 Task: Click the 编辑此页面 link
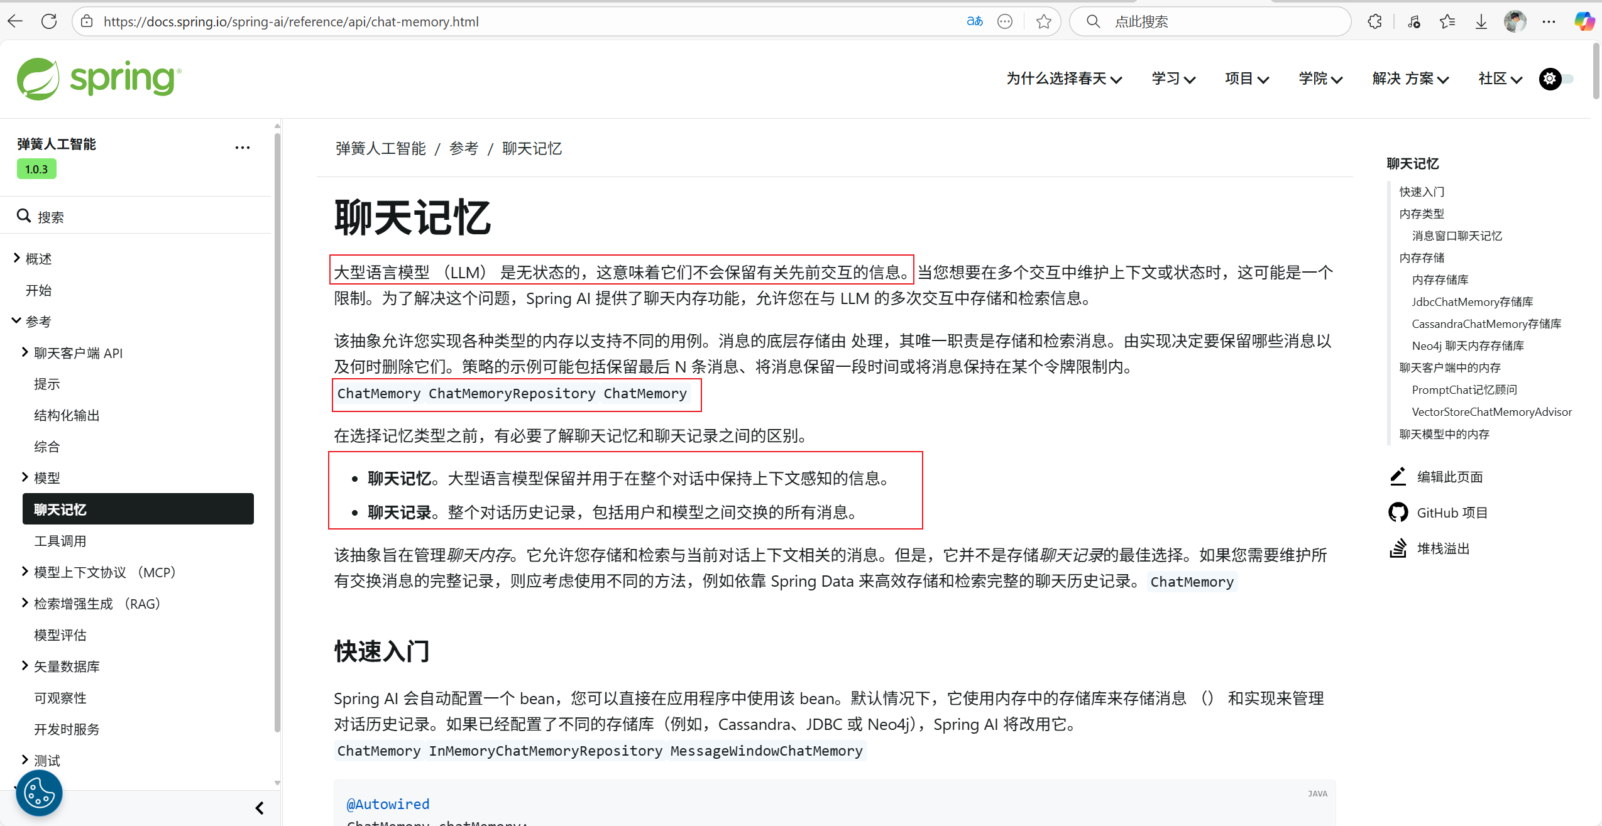1449,477
